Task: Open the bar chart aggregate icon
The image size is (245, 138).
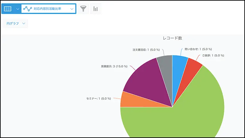Action: click(x=95, y=9)
